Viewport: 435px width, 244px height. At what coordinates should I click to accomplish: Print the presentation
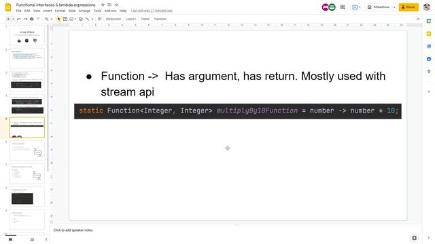coord(32,19)
